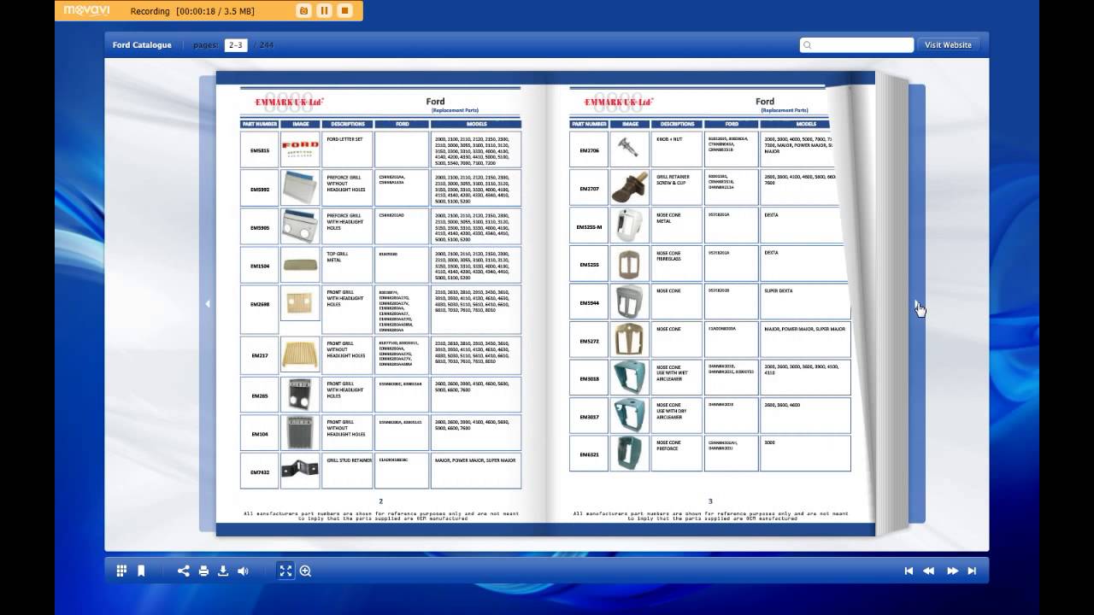Select the EM265 front grill image
This screenshot has height=615, width=1094.
[301, 395]
